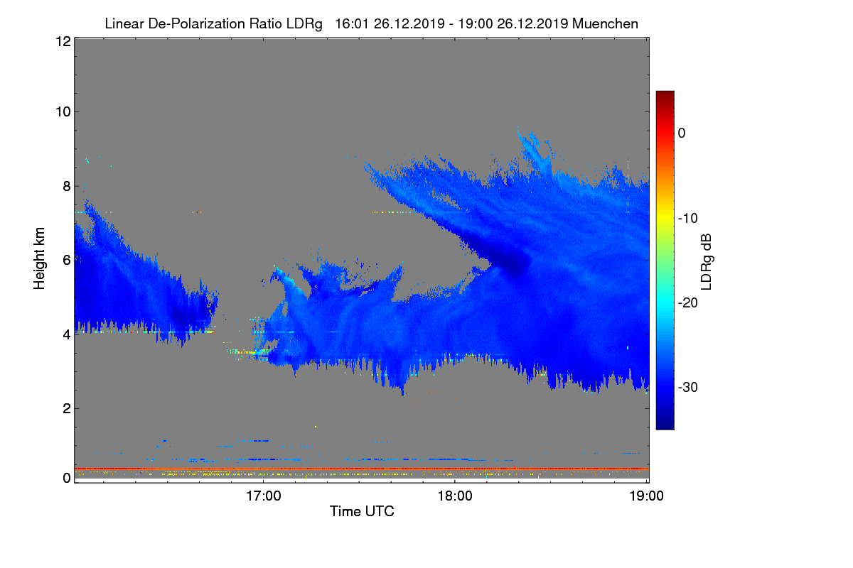Click the 'Time UTC' axis title
Image resolution: width=853 pixels, height=568 pixels.
(362, 511)
